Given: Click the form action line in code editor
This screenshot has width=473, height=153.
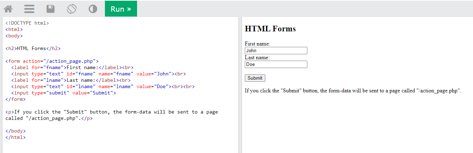Looking at the screenshot, I should point(52,61).
